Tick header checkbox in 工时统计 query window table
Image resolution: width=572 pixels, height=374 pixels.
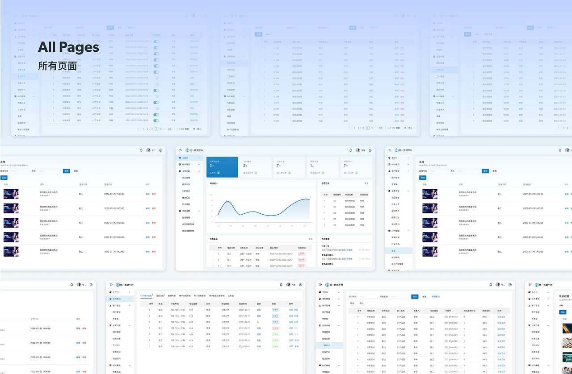pyautogui.click(x=353, y=311)
